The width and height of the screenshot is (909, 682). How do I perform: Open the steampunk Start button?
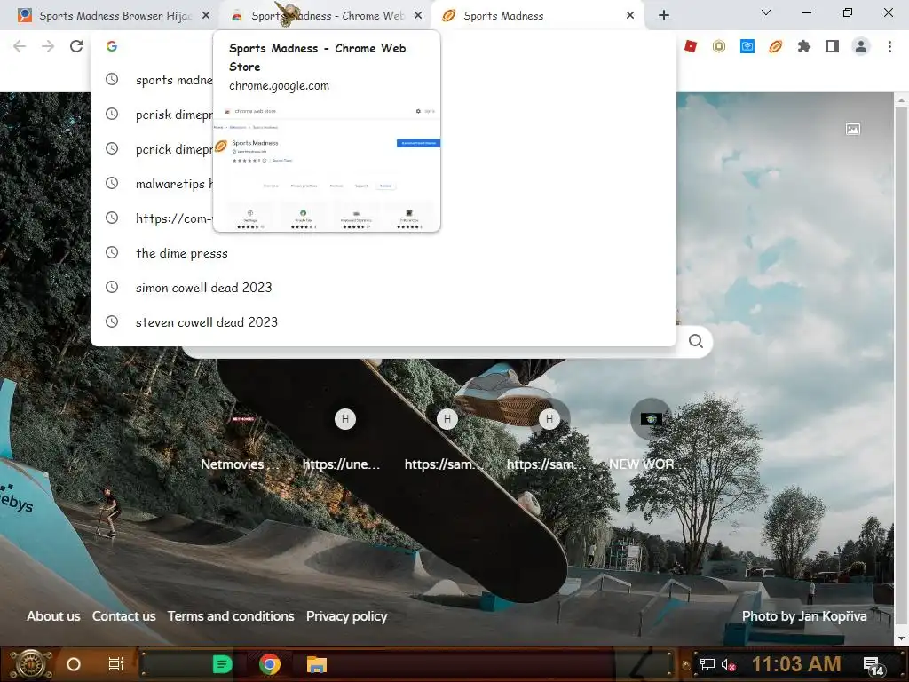pyautogui.click(x=31, y=664)
